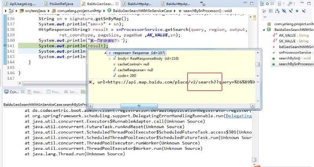This screenshot has height=167, width=314.
Task: Collapse response Response variable node
Action: [x=105, y=53]
